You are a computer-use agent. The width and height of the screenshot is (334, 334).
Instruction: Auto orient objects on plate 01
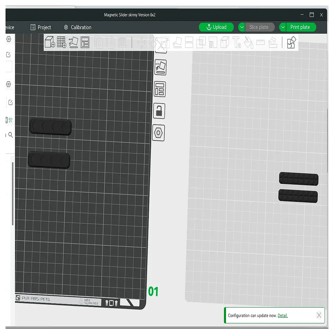coord(160,67)
